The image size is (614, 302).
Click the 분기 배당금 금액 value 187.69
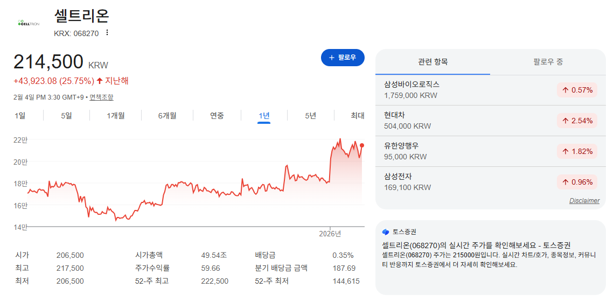tap(344, 269)
